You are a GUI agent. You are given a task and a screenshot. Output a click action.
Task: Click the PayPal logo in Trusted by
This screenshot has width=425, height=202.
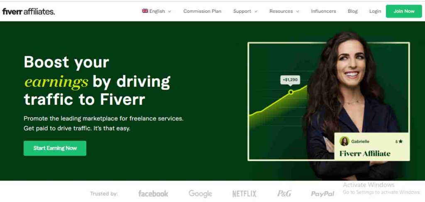[322, 194]
